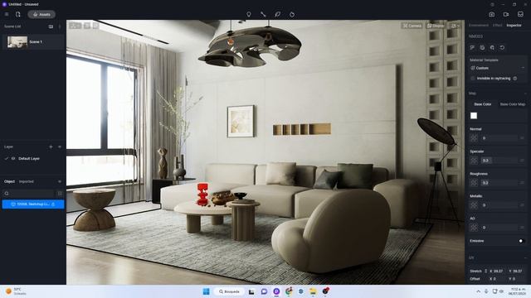Click the third viewport overlay icon
The image size is (531, 298).
96,26
